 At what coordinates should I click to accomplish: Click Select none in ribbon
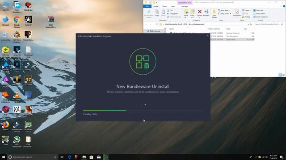pos(259,14)
